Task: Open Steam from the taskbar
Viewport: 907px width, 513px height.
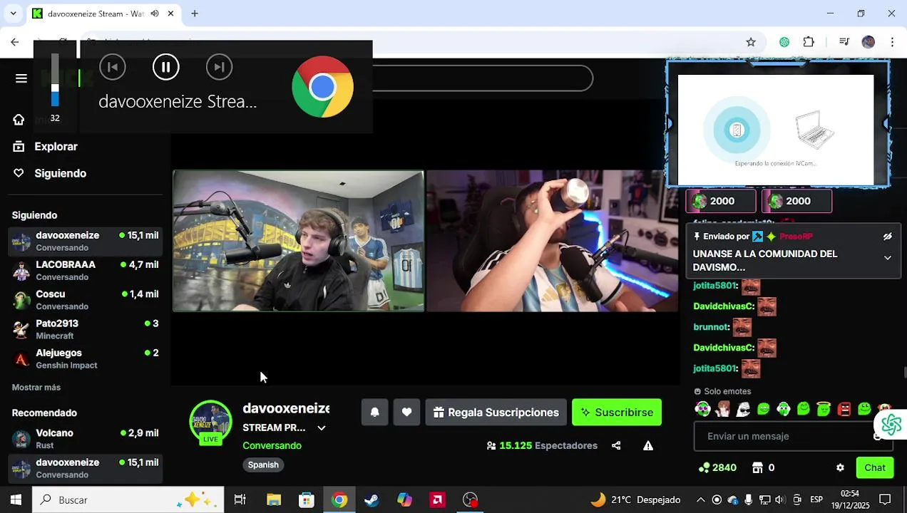Action: 371,500
